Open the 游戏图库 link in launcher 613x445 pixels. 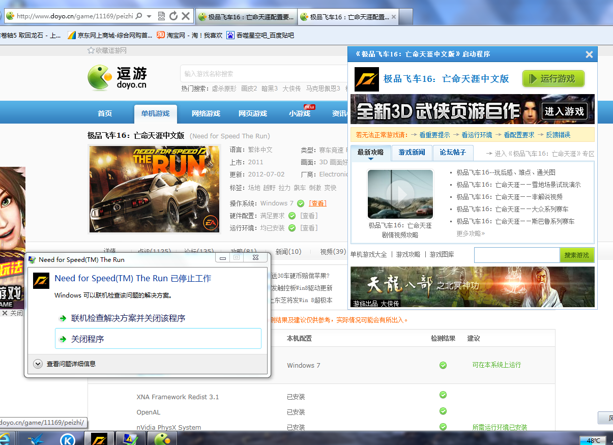[x=442, y=254]
